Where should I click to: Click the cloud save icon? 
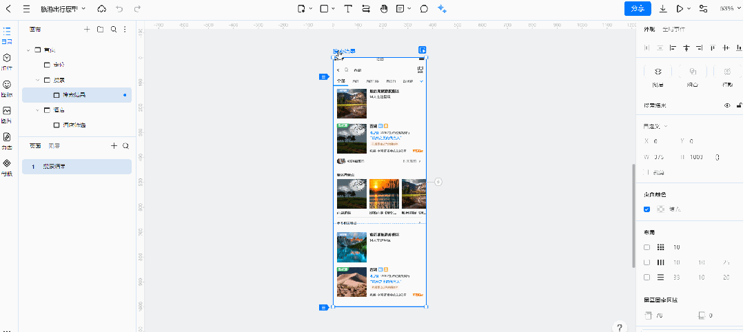click(x=101, y=9)
